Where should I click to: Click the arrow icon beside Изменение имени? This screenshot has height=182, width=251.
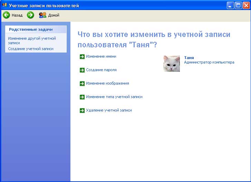click(x=82, y=57)
